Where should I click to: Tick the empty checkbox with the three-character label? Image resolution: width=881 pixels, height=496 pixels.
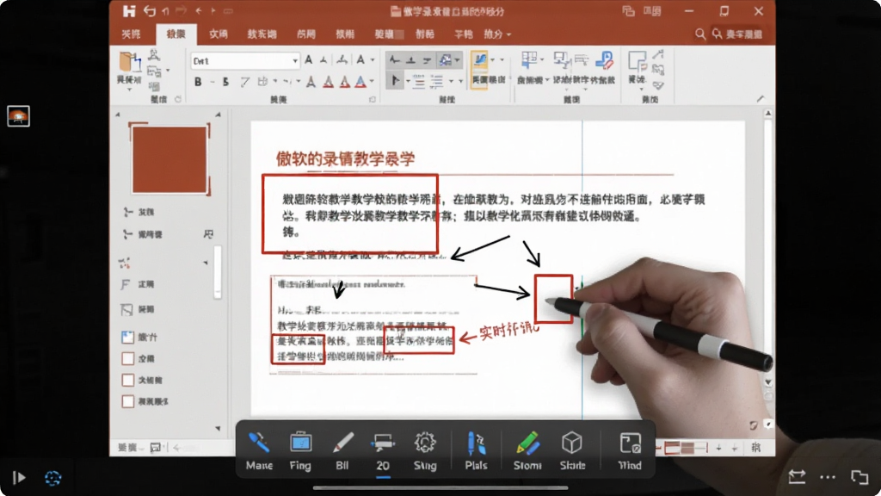127,380
